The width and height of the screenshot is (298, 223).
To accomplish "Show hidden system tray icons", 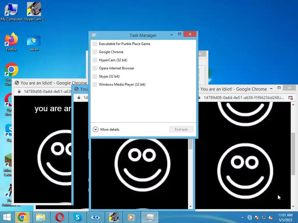I will 242,217.
